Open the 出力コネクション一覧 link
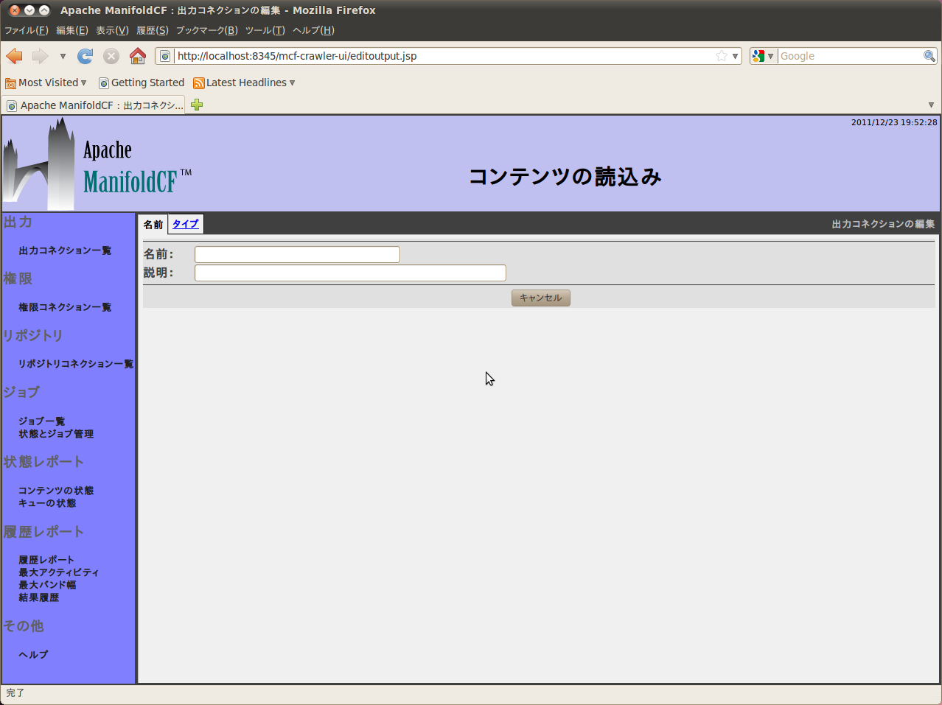Viewport: 942px width, 705px height. (65, 250)
